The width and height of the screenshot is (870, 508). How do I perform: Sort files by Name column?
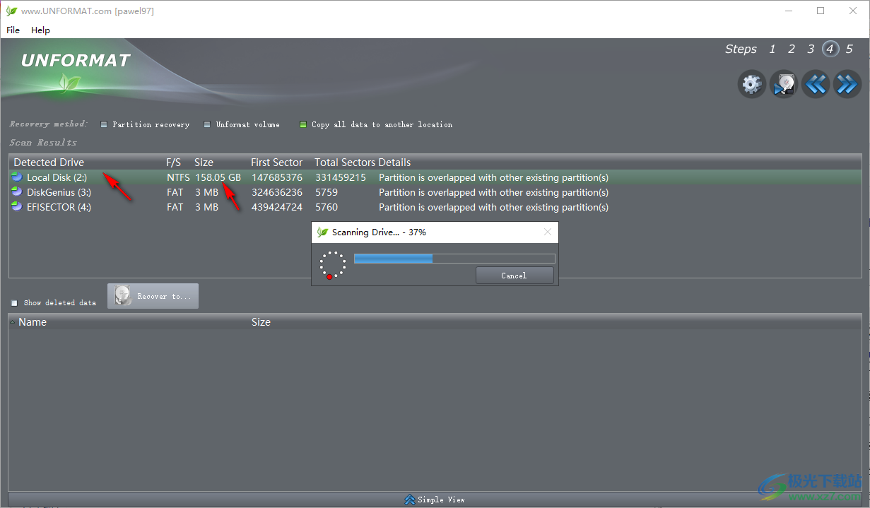coord(33,322)
